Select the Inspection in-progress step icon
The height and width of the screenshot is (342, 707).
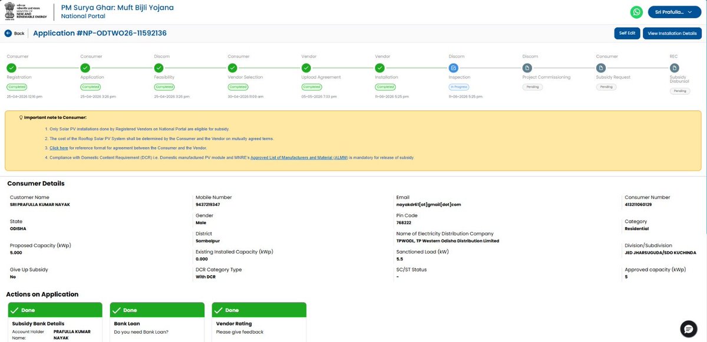(x=453, y=68)
